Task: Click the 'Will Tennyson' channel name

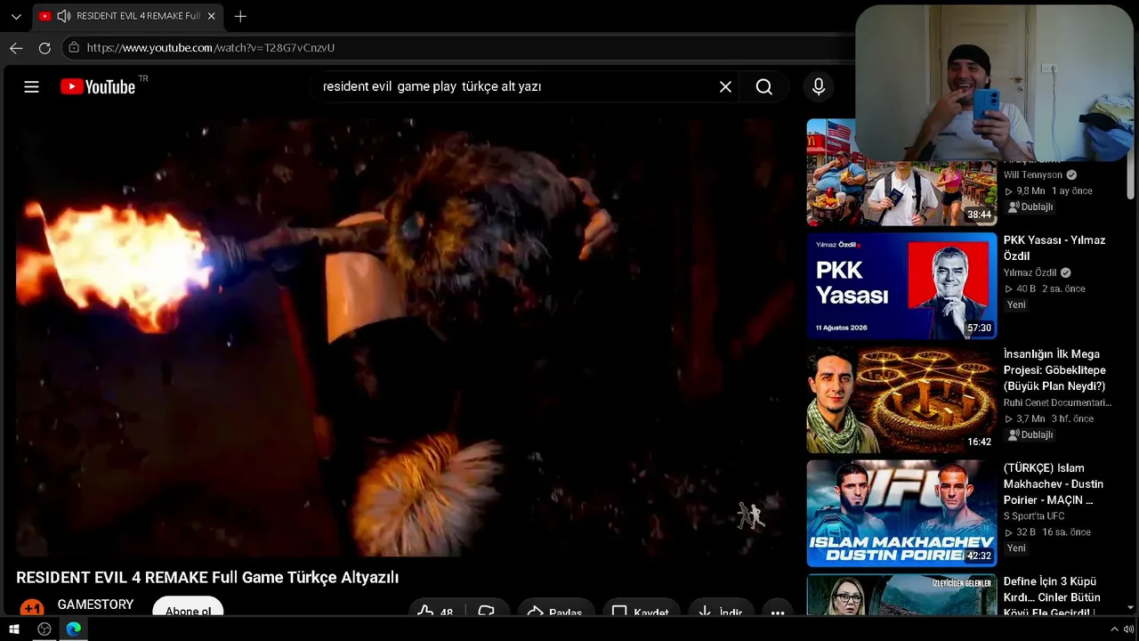Action: point(1033,175)
